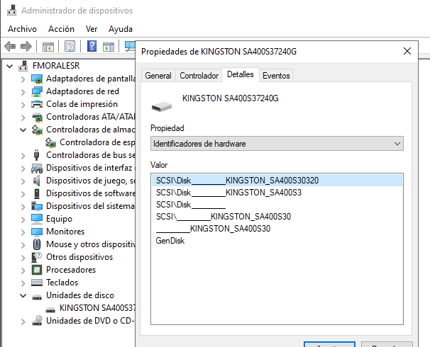Close the Propiedades de KINGSTON dialog
This screenshot has height=347, width=430.
click(x=407, y=51)
